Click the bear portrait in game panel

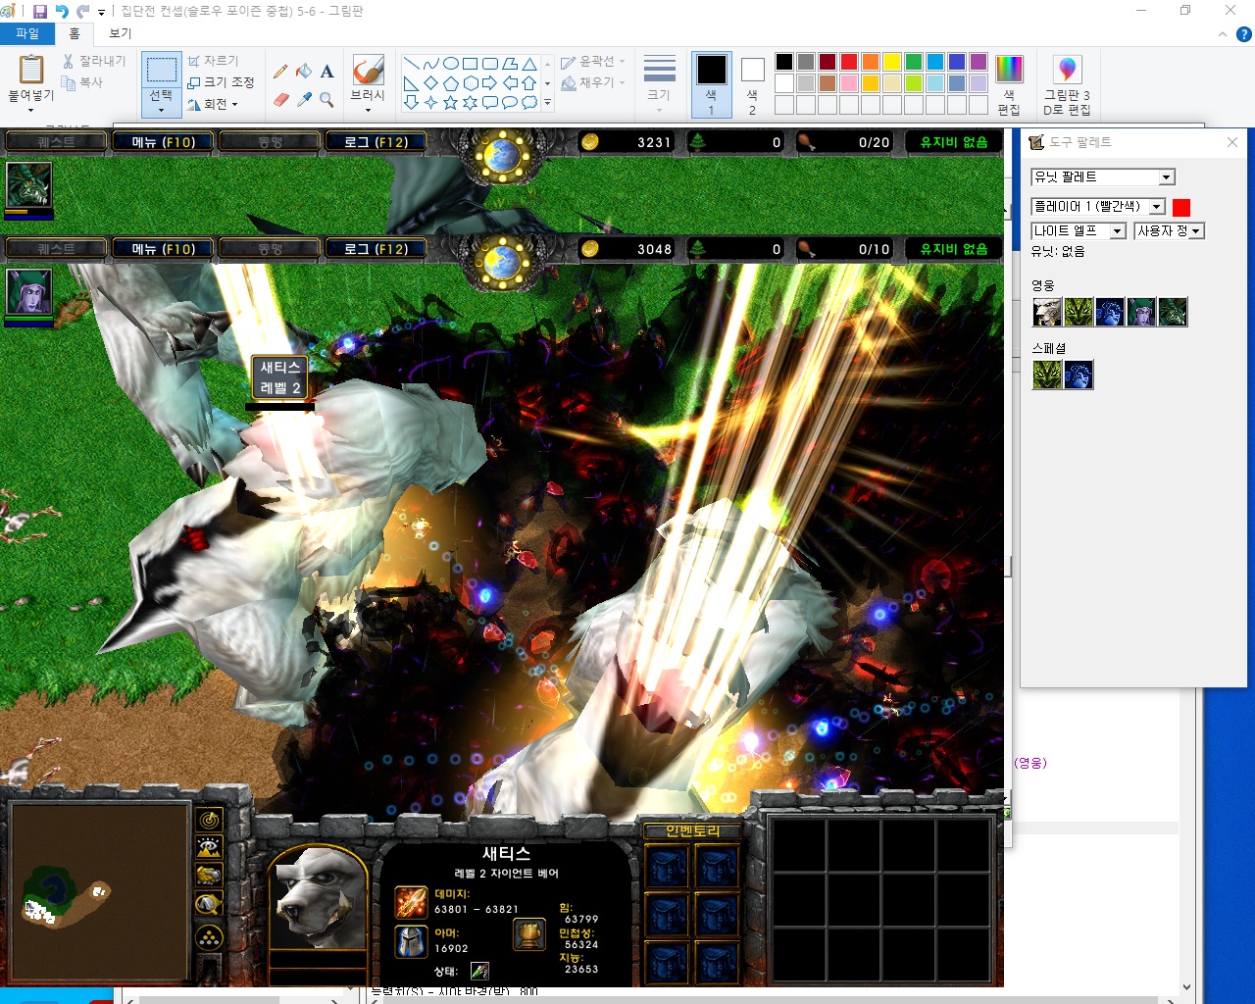(x=317, y=900)
